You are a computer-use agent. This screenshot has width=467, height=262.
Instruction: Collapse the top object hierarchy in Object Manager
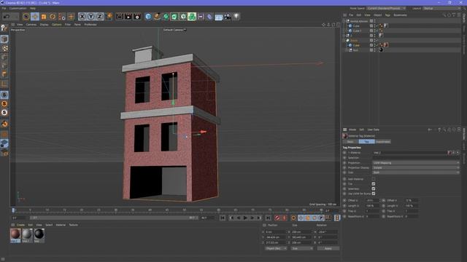[x=344, y=21]
